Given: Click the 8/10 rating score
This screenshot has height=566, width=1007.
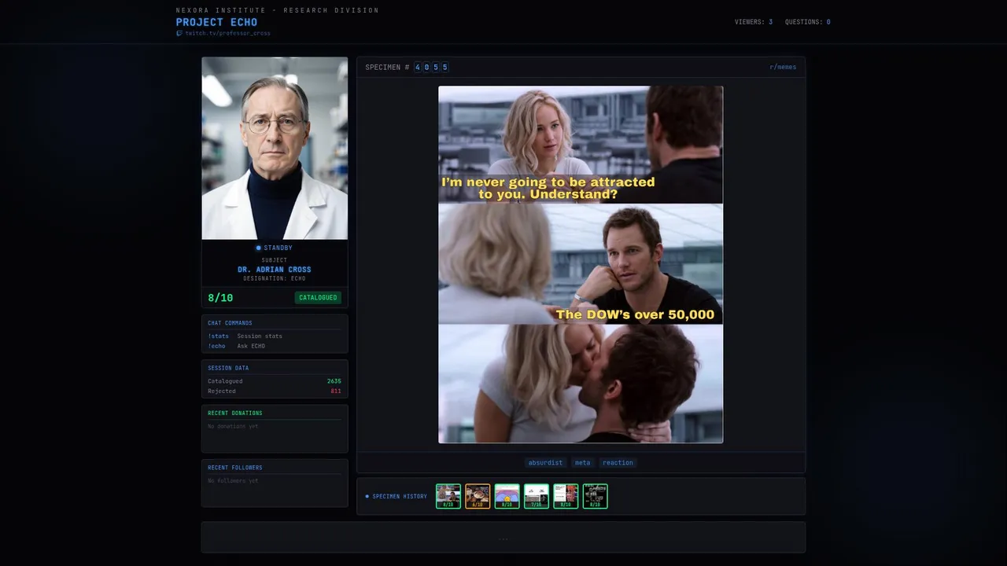Looking at the screenshot, I should tap(220, 298).
